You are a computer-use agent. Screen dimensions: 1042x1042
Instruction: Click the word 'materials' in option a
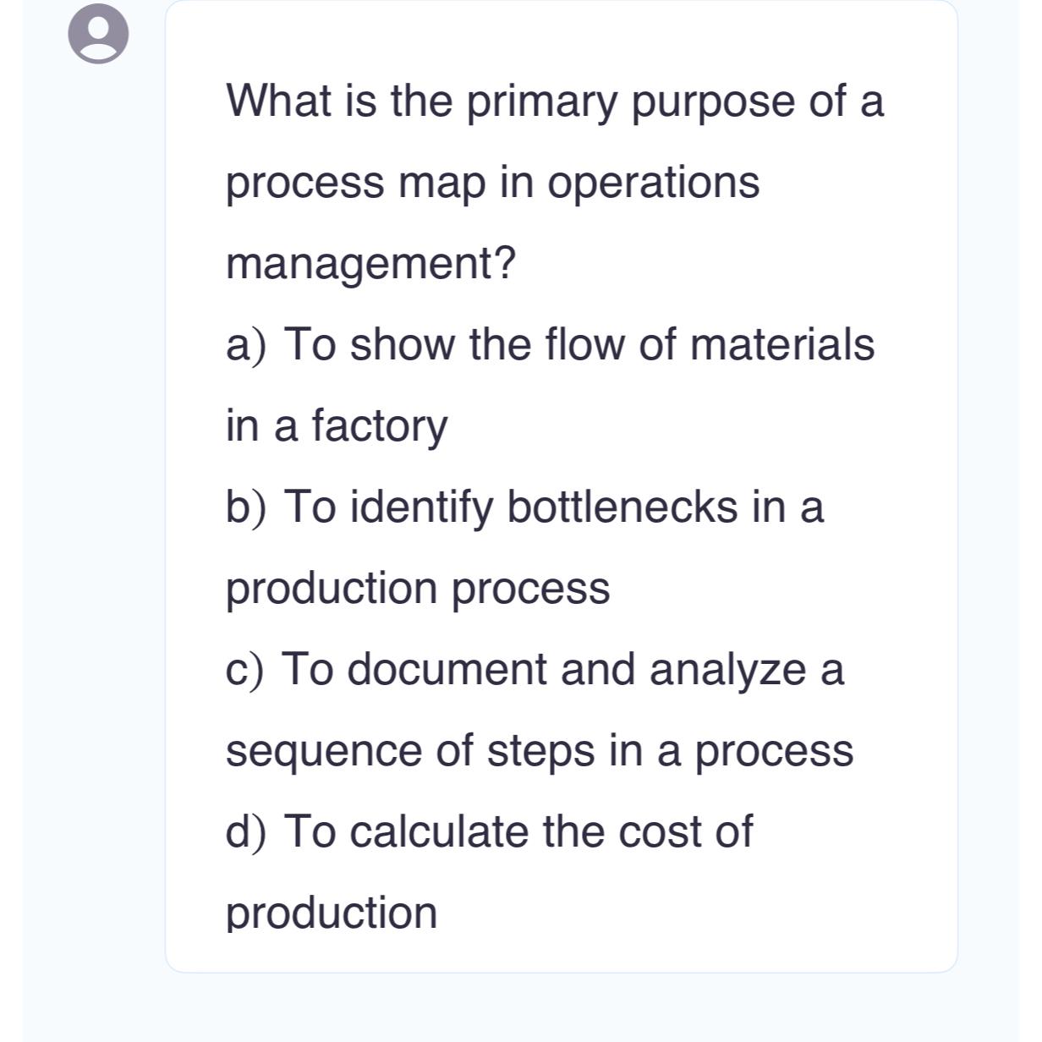(782, 344)
